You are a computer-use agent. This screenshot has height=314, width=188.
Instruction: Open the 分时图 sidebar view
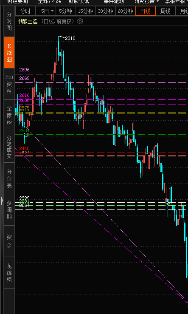pyautogui.click(x=9, y=21)
